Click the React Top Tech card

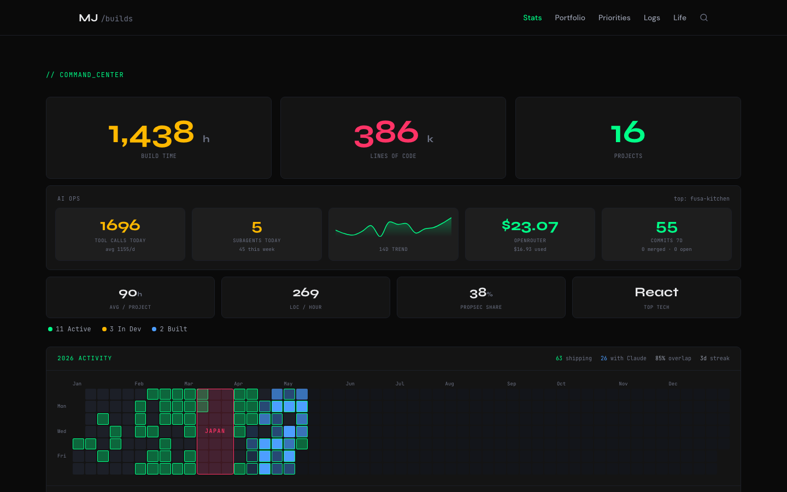pyautogui.click(x=656, y=297)
